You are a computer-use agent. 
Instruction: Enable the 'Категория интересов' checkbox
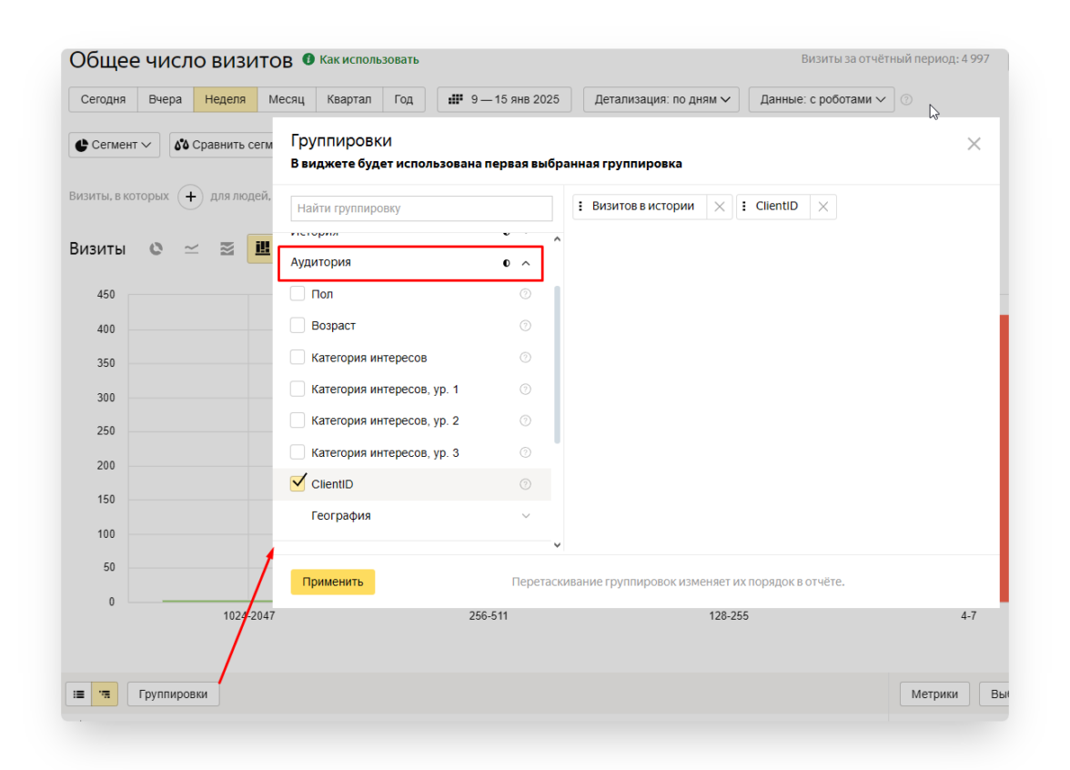(298, 358)
